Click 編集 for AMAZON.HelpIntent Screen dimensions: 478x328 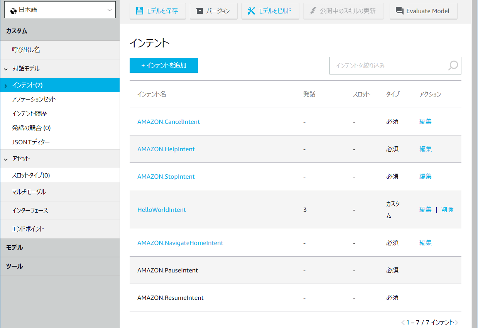pyautogui.click(x=426, y=149)
